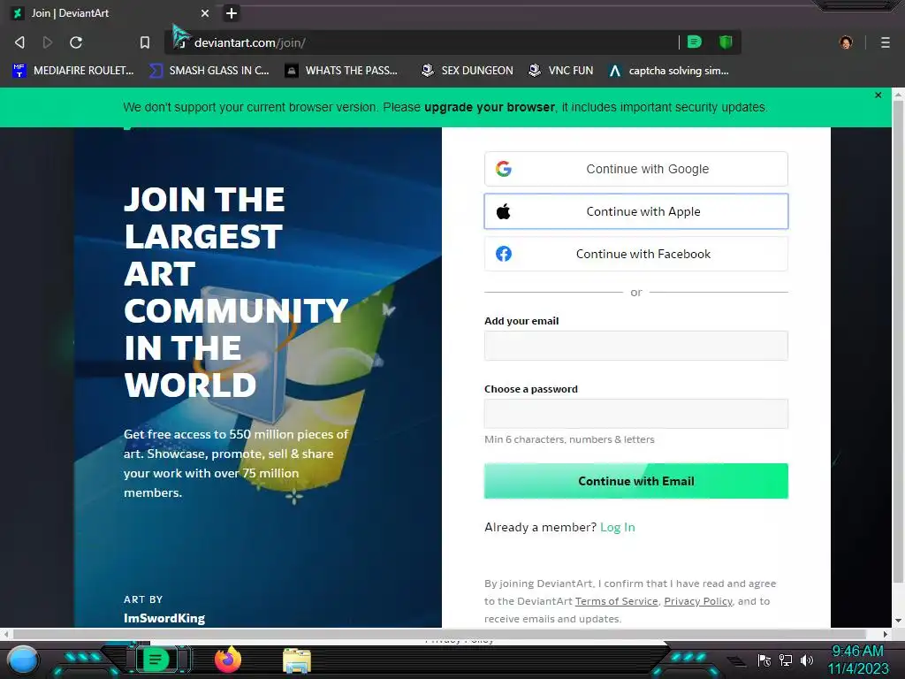Select the Join | DeviantArt tab
The height and width of the screenshot is (679, 905).
coord(110,13)
